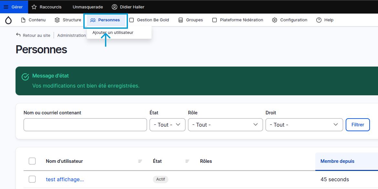Click the Didier Haller user avatar icon
This screenshot has height=189, width=378.
[114, 7]
